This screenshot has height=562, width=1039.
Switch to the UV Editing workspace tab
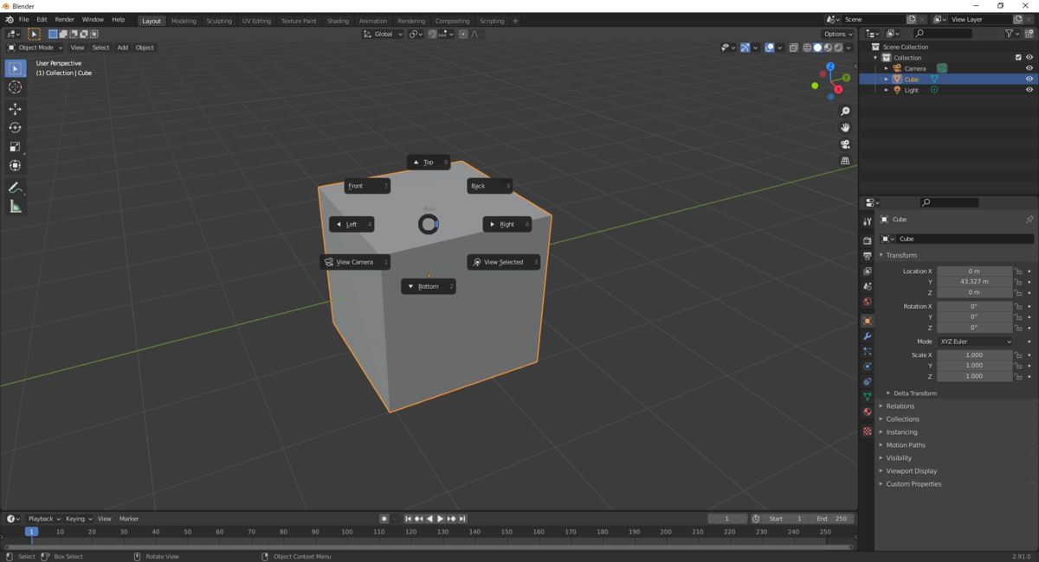tap(256, 21)
